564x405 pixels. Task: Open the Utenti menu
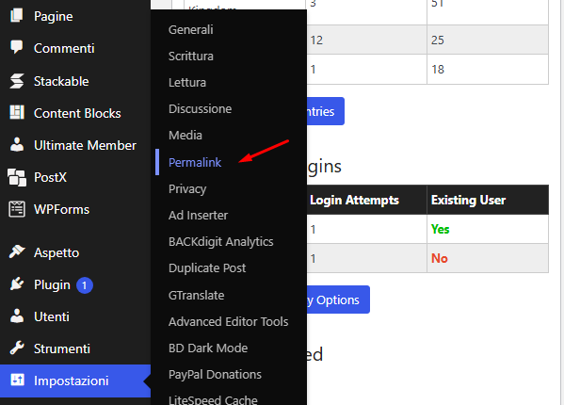pyautogui.click(x=52, y=316)
